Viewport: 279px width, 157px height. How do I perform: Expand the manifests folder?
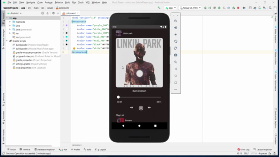tap(10, 22)
